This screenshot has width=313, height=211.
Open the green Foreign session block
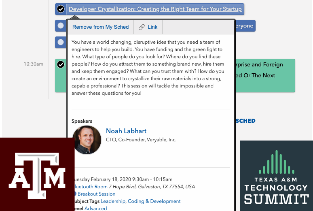click(265, 75)
